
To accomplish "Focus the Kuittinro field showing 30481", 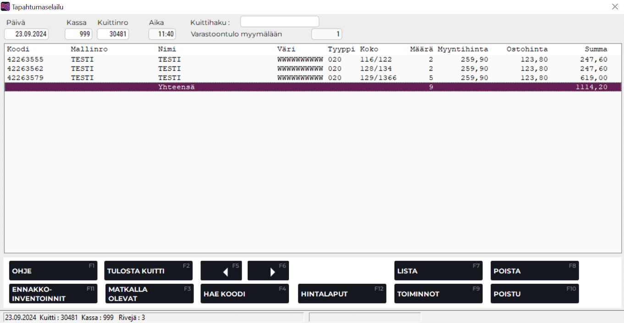I will pos(113,34).
